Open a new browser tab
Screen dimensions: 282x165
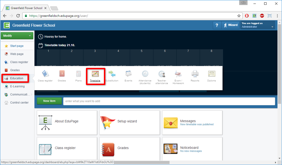pyautogui.click(x=54, y=8)
